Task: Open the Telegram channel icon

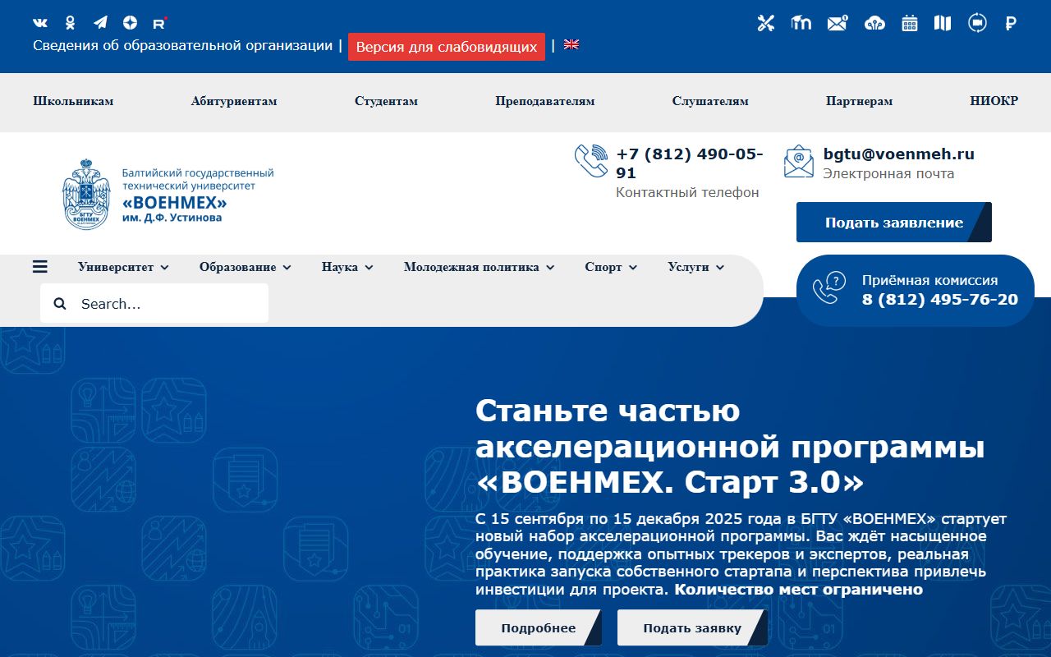Action: (x=100, y=23)
